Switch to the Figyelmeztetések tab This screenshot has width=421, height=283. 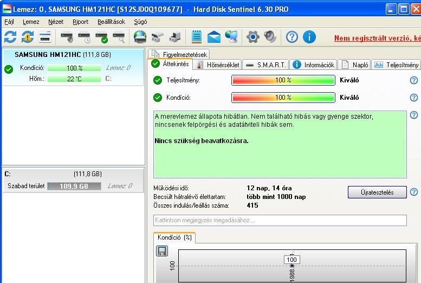pos(179,54)
